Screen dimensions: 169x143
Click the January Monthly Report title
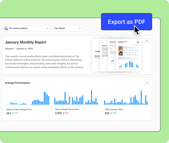coord(26,42)
